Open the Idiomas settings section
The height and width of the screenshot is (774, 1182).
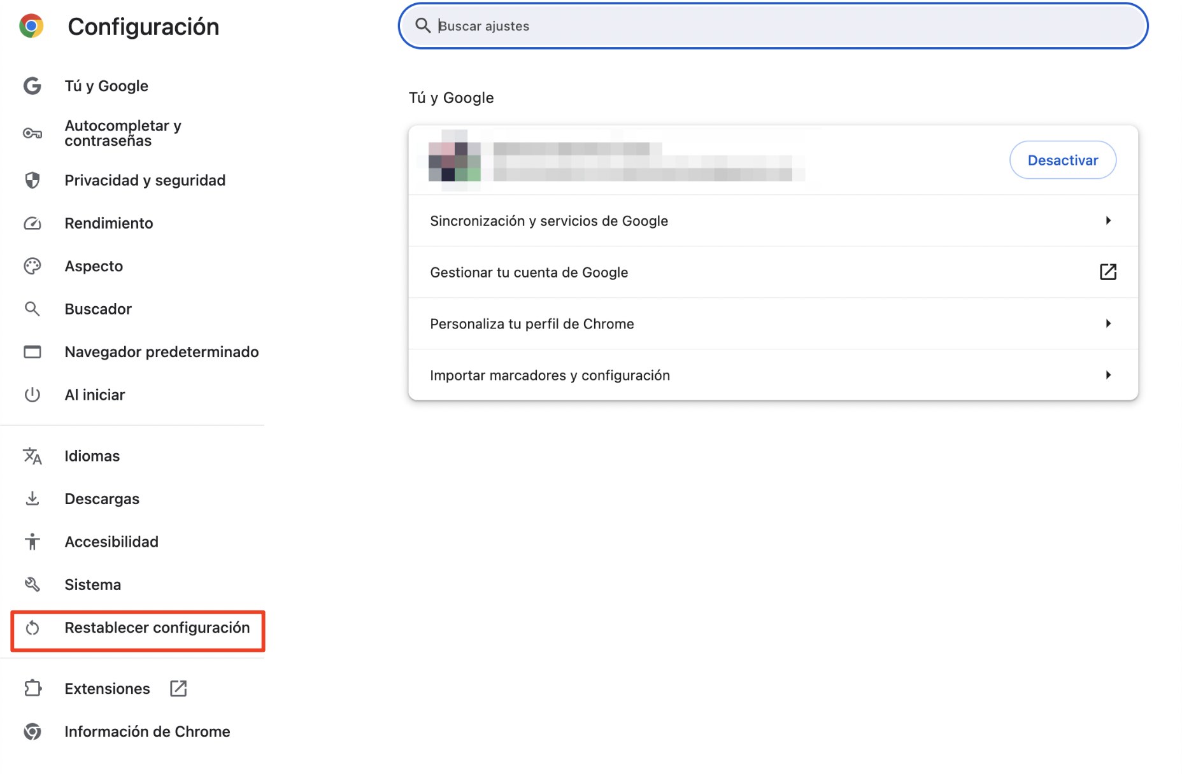[x=92, y=456]
